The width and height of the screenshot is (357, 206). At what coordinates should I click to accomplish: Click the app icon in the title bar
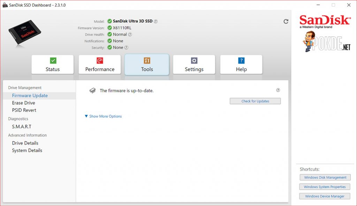pyautogui.click(x=5, y=5)
